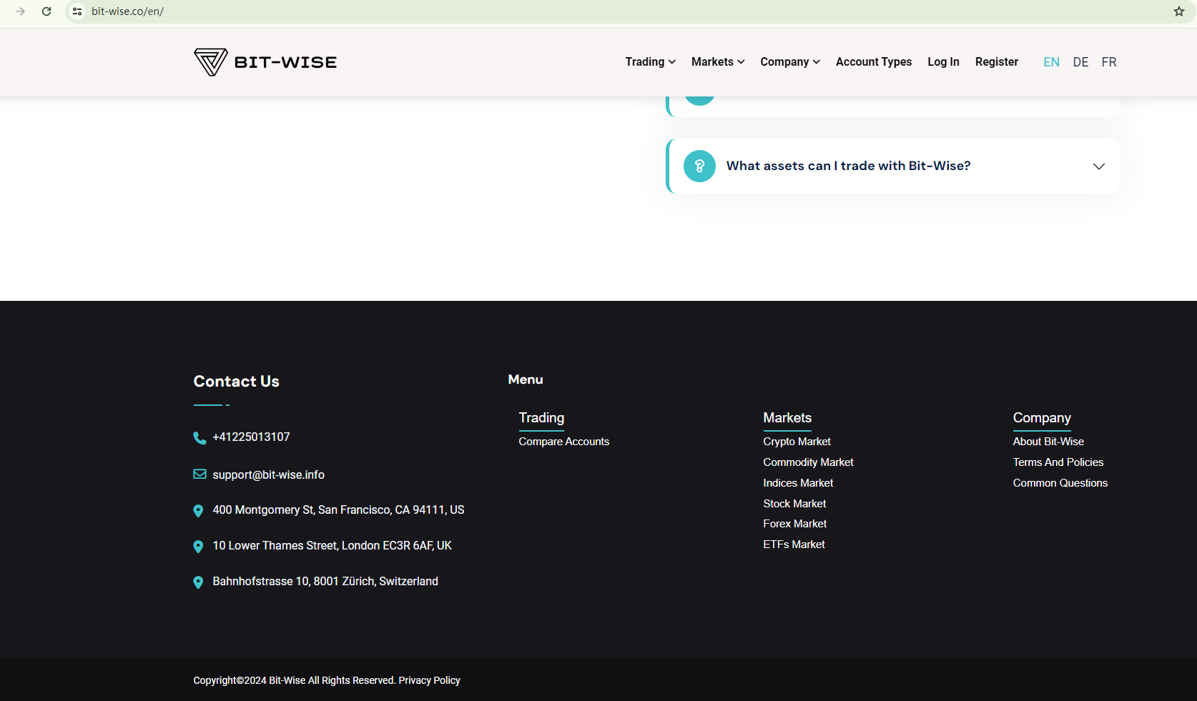Click the browser address bar URL
Viewport: 1197px width, 701px height.
tap(127, 11)
